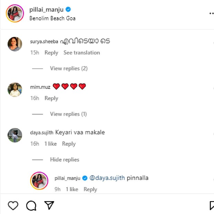
Task: Open the @daya.sujith mention link
Action: tap(107, 178)
